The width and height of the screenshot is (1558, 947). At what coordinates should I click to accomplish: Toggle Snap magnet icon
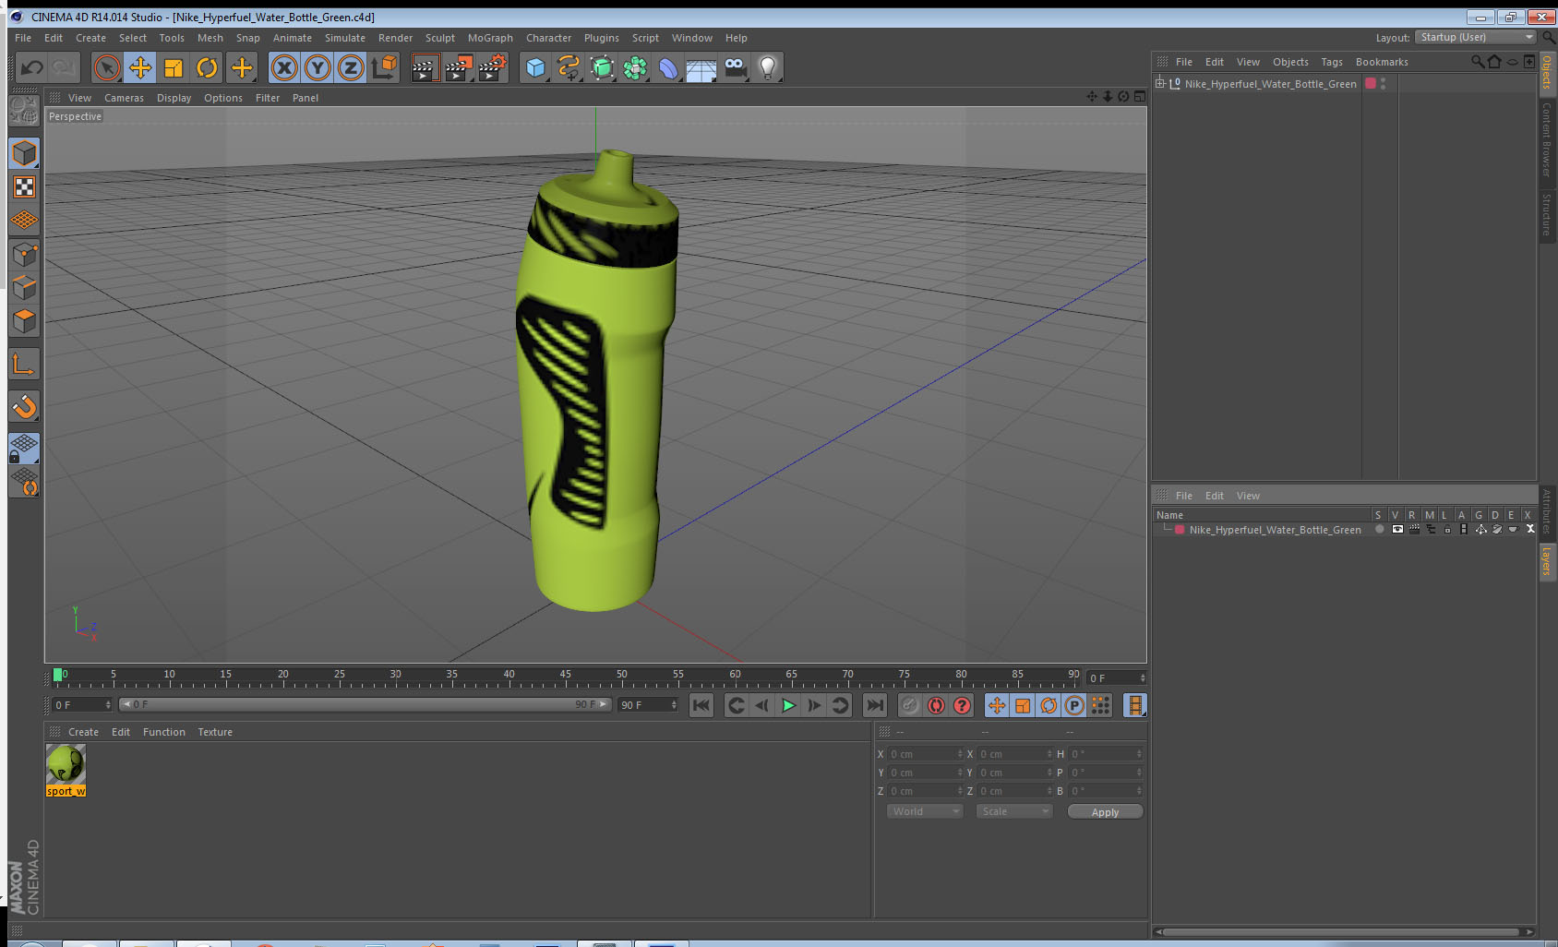[24, 406]
